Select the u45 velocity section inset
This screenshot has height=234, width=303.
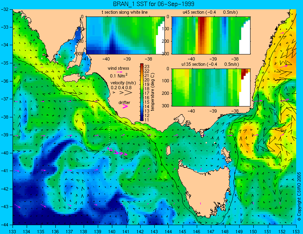point(211,36)
